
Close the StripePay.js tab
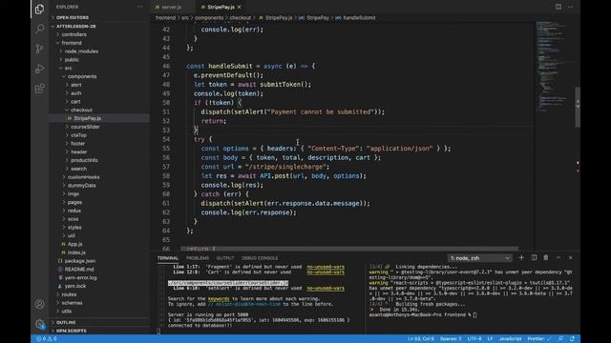click(239, 7)
